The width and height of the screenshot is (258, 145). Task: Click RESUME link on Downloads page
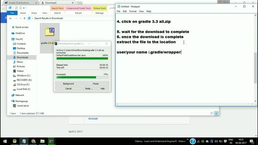93,119
